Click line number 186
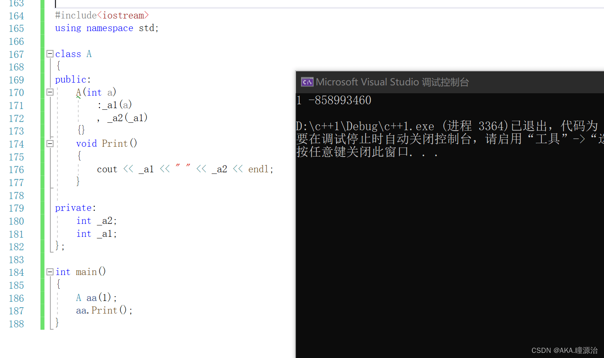The image size is (604, 358). coord(16,298)
